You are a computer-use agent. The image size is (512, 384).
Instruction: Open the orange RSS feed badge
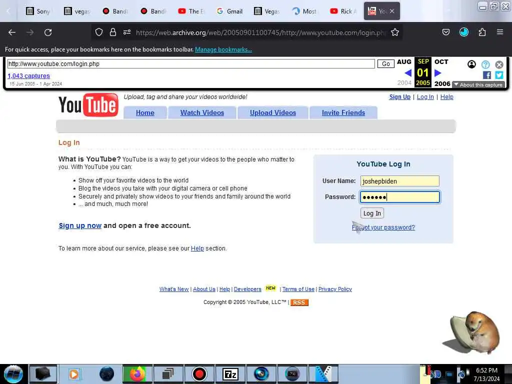click(x=299, y=302)
